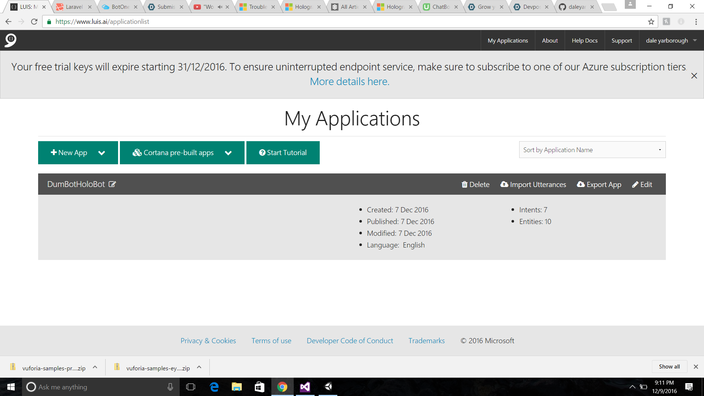704x396 pixels.
Task: Dismiss the free trial expiry banner
Action: pos(694,76)
